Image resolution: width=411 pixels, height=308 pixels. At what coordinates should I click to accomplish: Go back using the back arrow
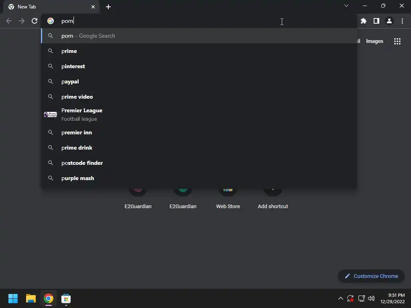click(9, 21)
